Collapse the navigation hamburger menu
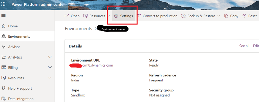 click(x=4, y=16)
